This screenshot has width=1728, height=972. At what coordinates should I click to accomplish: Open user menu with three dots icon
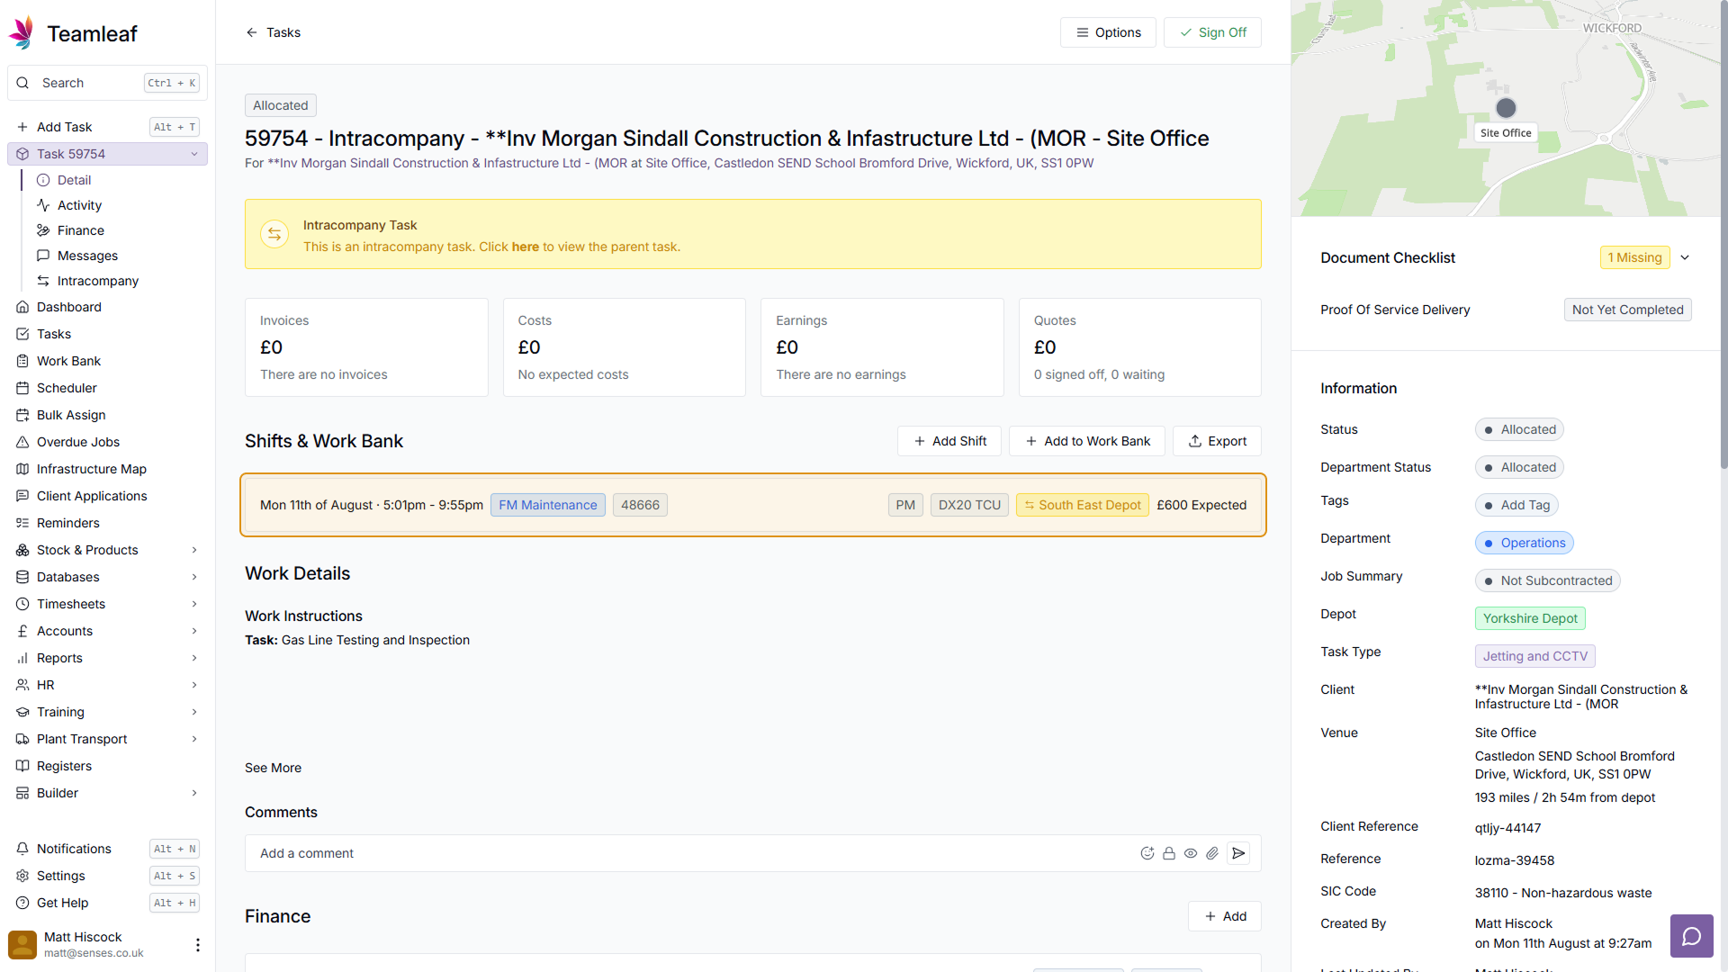tap(198, 945)
